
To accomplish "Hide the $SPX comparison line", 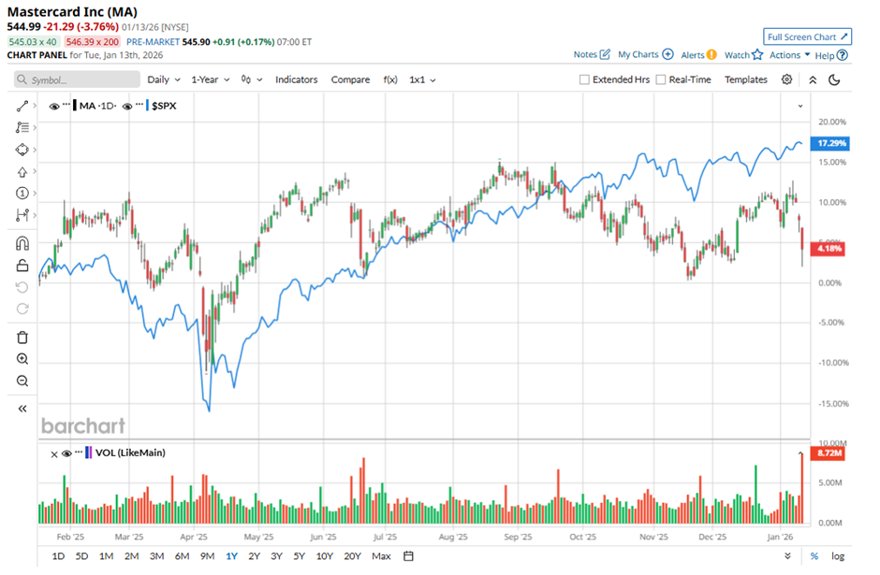I will coord(129,106).
